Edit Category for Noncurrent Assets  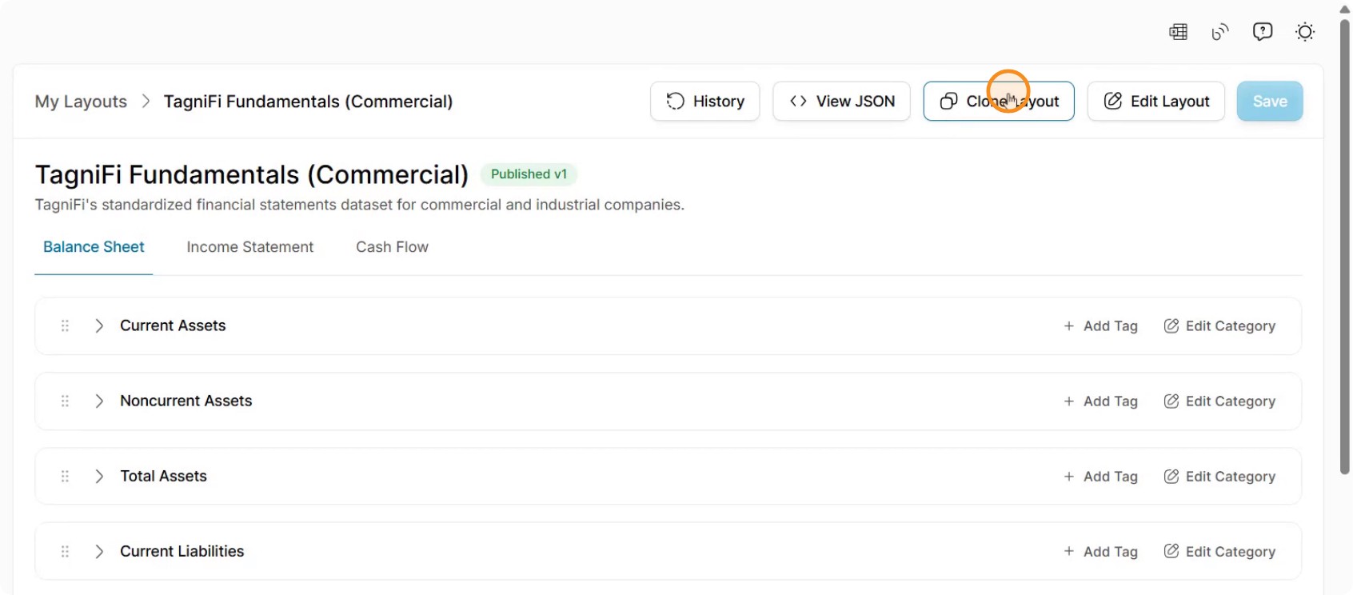click(x=1219, y=401)
